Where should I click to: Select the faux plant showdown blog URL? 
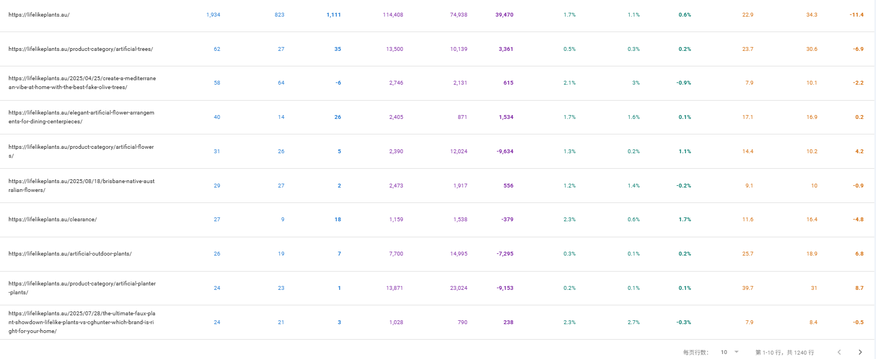coord(82,322)
